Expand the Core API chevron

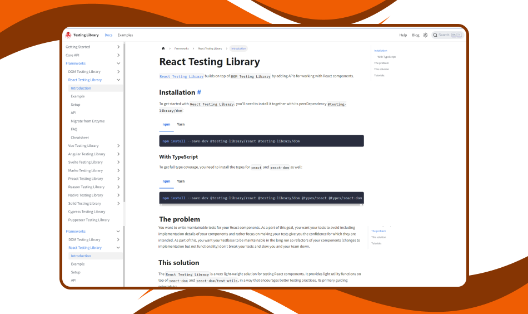(118, 55)
